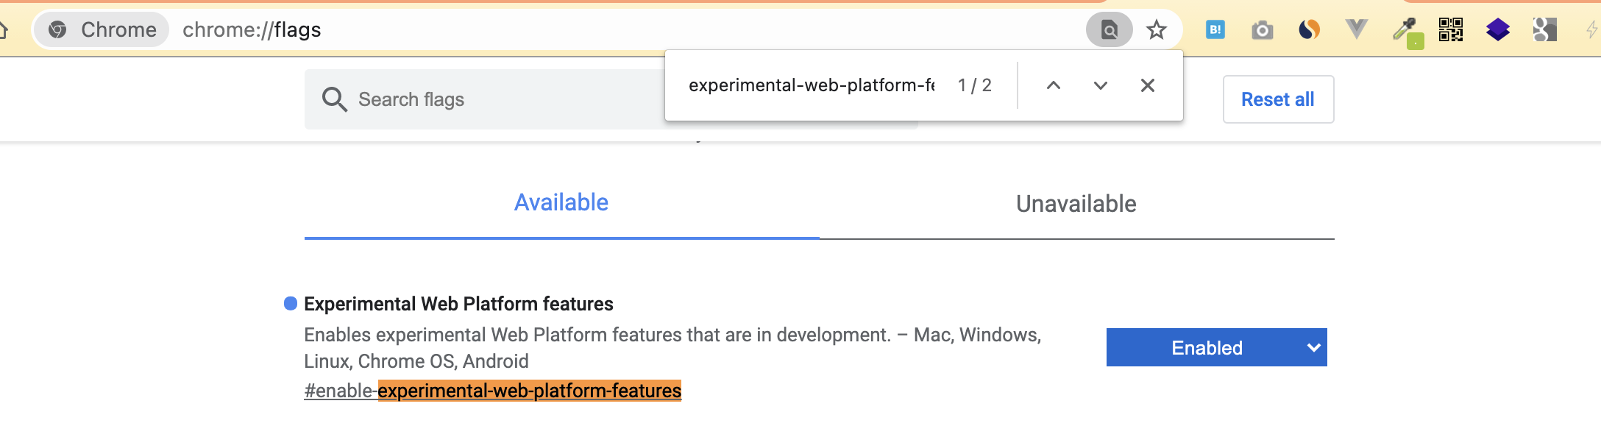
Task: Go to next find result
Action: (x=1101, y=85)
